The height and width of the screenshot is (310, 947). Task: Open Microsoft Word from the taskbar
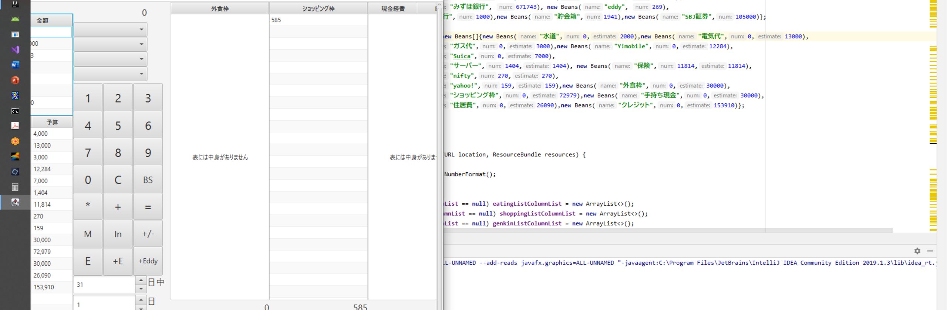point(15,65)
